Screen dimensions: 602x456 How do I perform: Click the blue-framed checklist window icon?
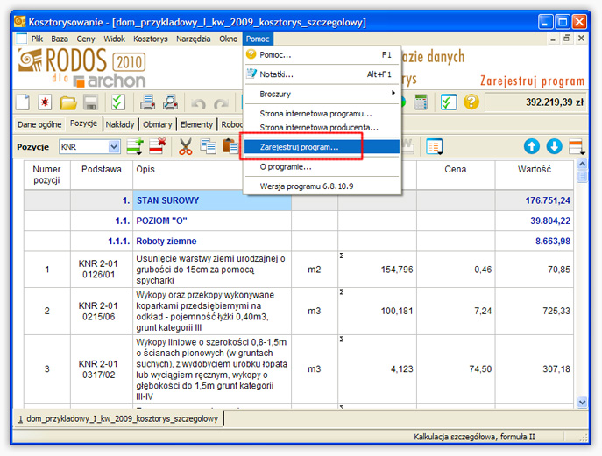pyautogui.click(x=449, y=102)
